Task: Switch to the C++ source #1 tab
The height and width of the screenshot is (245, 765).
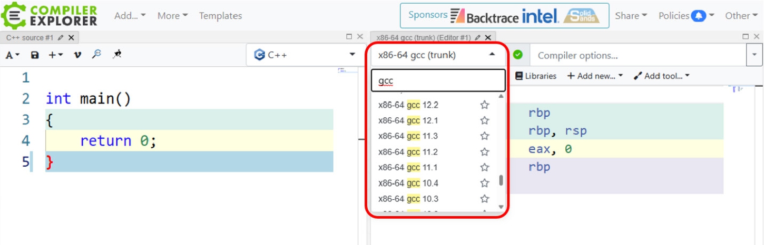Action: coord(31,38)
